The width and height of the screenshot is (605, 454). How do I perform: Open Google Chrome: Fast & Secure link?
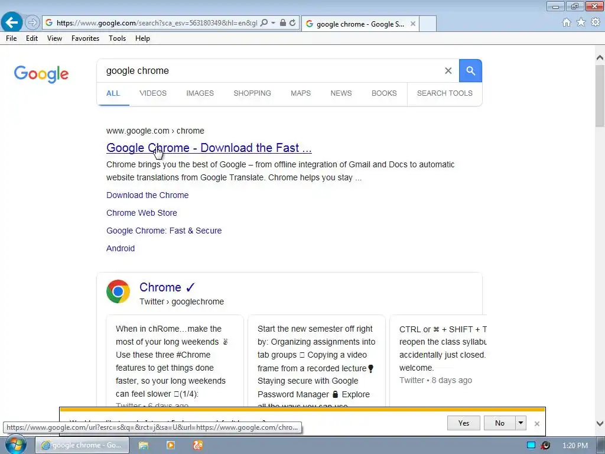click(x=164, y=231)
